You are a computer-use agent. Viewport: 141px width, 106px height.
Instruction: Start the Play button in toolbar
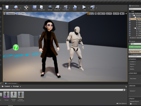pos(84,7)
